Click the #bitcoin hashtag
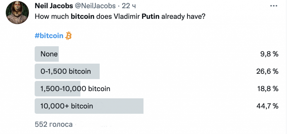This screenshot has height=134, width=287. (49, 36)
